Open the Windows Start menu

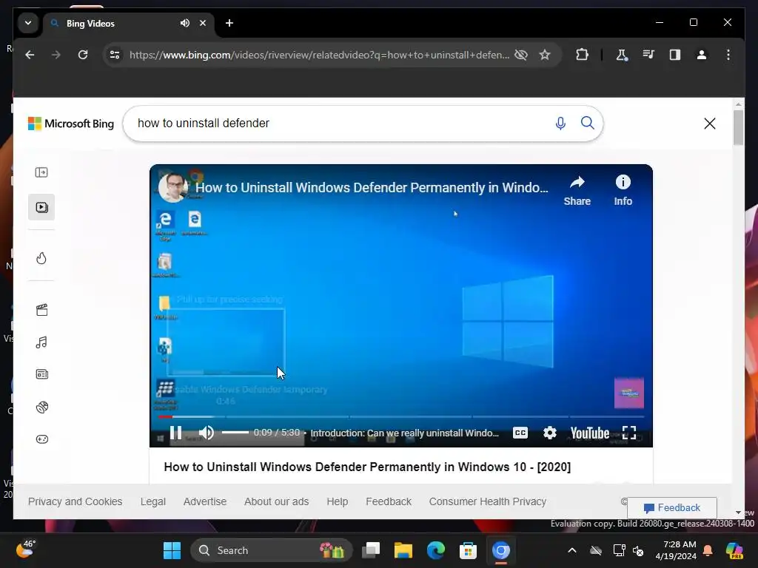(172, 550)
